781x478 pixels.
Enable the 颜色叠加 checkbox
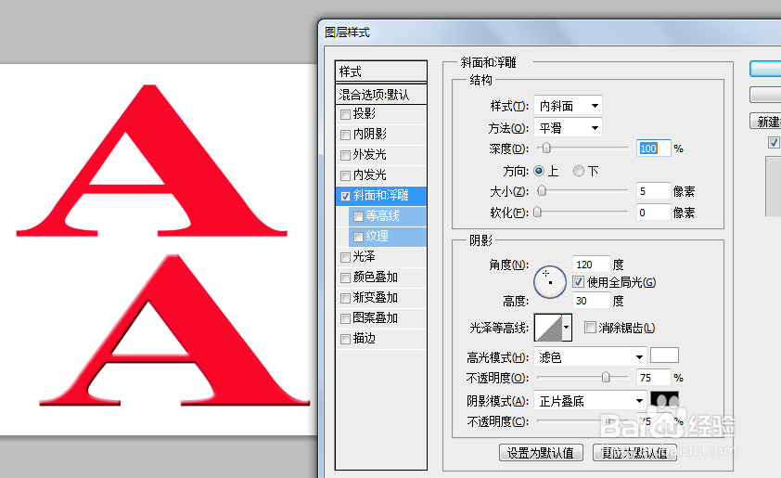pos(345,278)
